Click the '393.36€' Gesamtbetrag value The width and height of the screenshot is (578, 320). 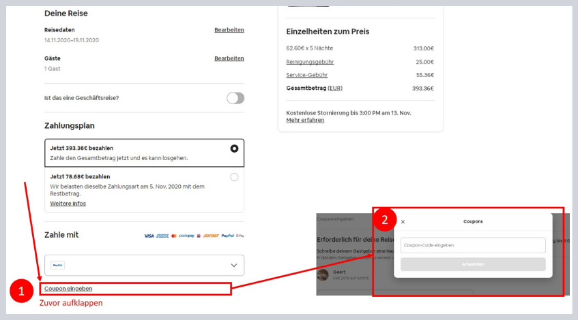point(423,89)
